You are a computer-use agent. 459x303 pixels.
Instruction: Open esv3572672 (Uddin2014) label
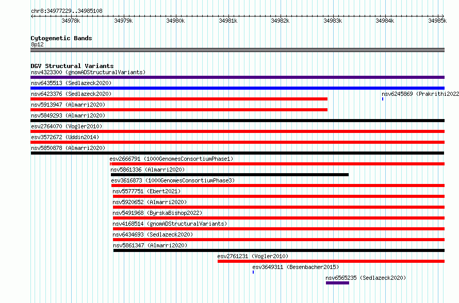tap(65, 137)
